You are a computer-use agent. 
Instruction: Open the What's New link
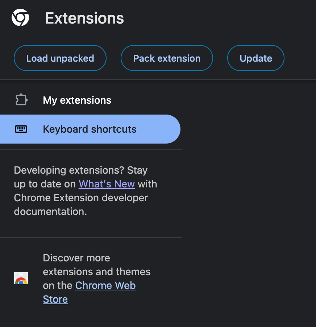tap(107, 184)
